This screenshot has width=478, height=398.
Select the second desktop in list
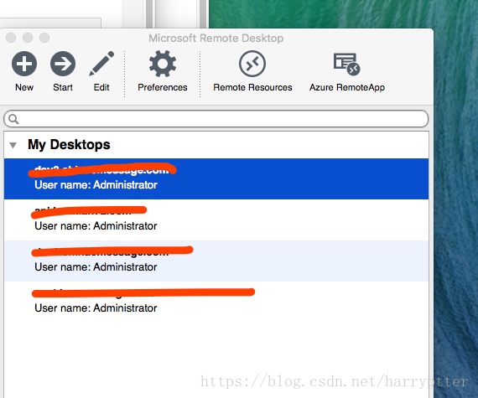pos(216,220)
